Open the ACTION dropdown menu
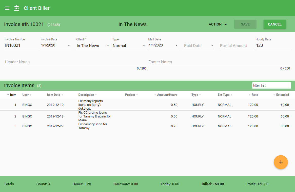 click(x=218, y=25)
